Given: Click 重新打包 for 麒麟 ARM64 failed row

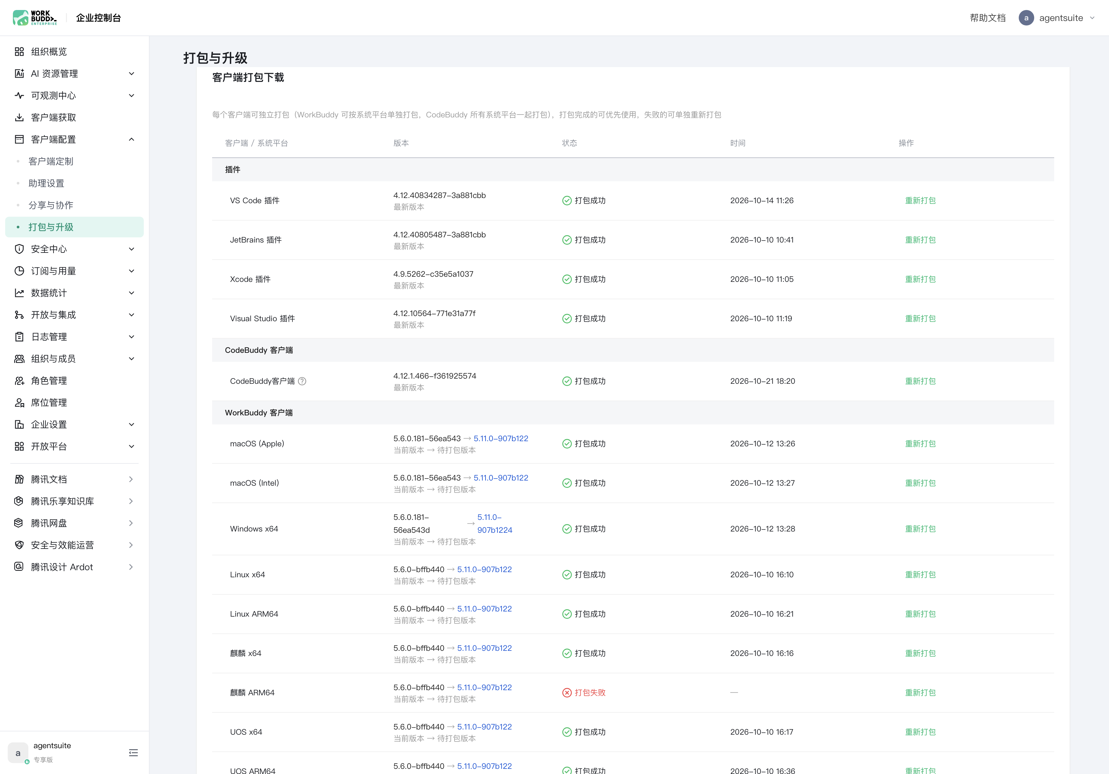Looking at the screenshot, I should 920,692.
